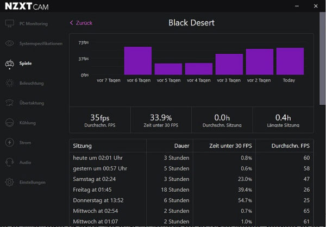This screenshot has height=227, width=326.
Task: Click the vor 3 Tagen chart bar
Action: coord(229,64)
